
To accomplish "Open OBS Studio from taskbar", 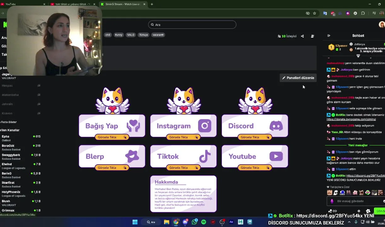I will click(222, 222).
